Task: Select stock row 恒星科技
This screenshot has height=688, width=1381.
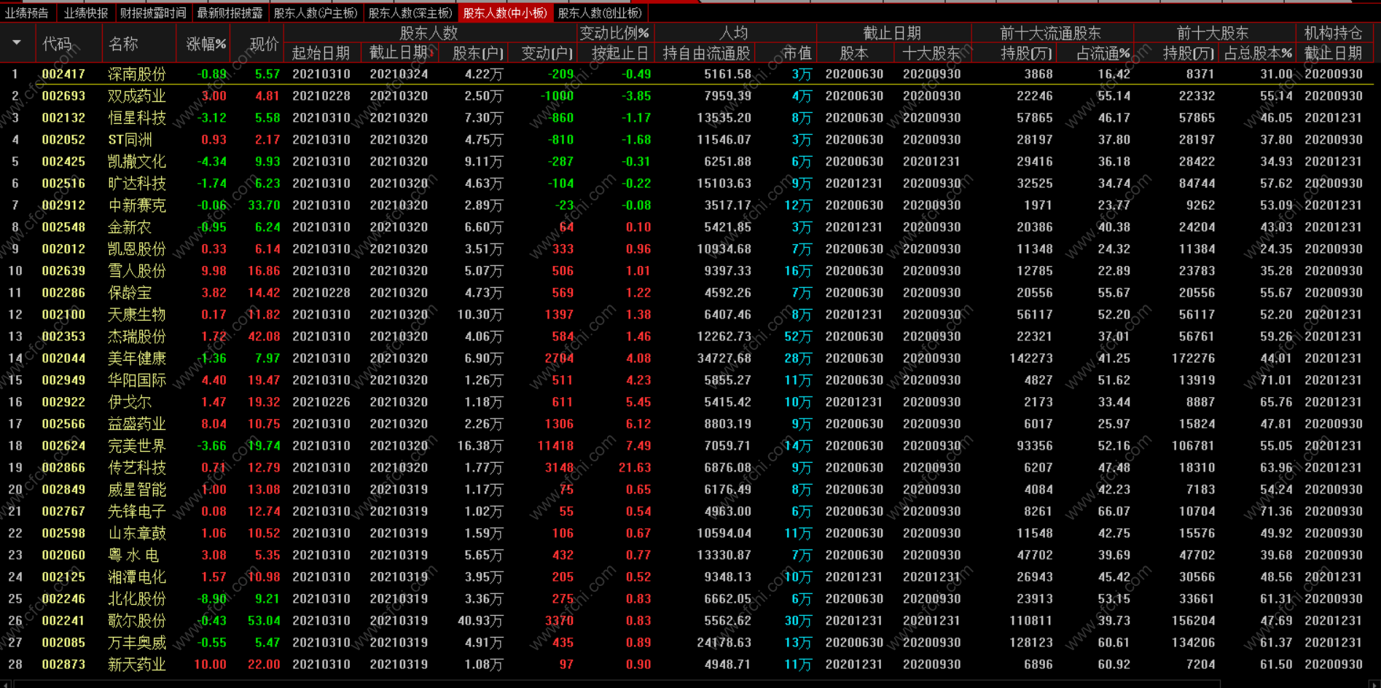Action: tap(686, 118)
